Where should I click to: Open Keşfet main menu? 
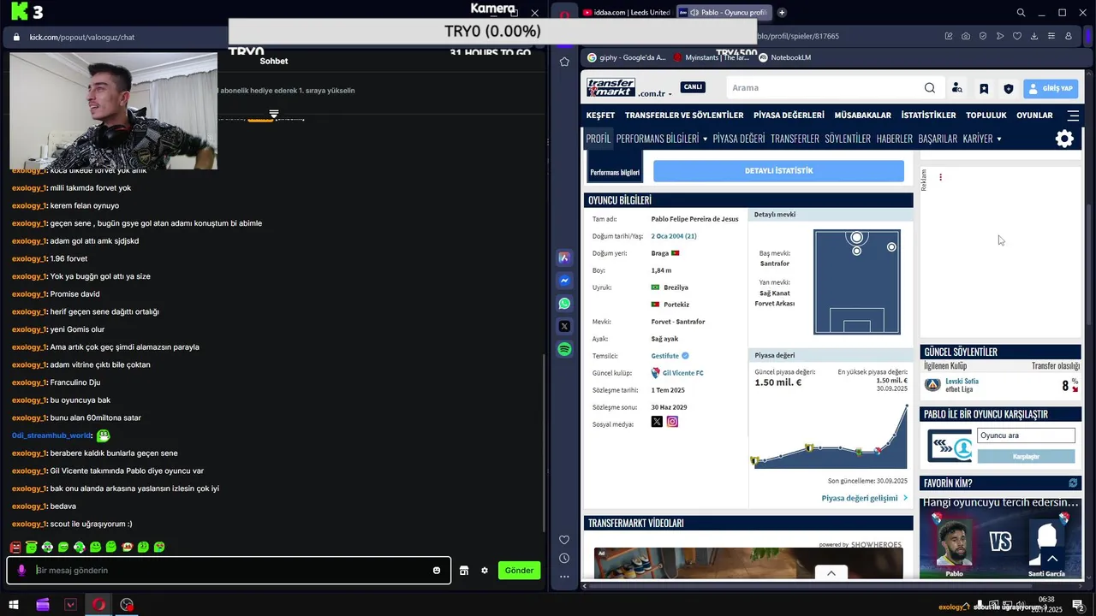[x=600, y=115]
